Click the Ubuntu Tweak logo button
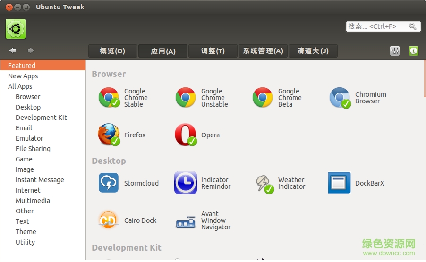This screenshot has height=262, width=426. [x=16, y=29]
